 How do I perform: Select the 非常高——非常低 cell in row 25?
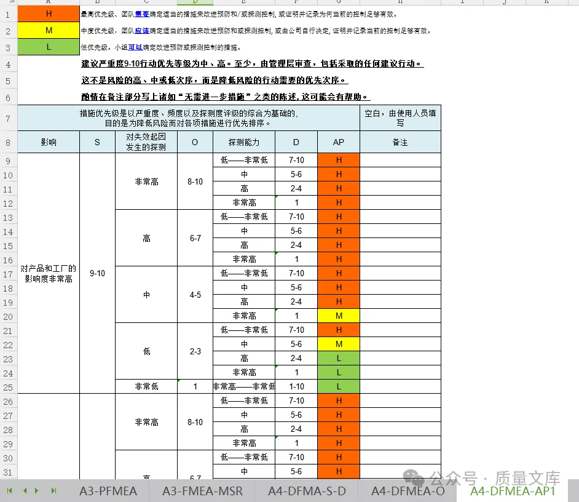click(x=244, y=386)
